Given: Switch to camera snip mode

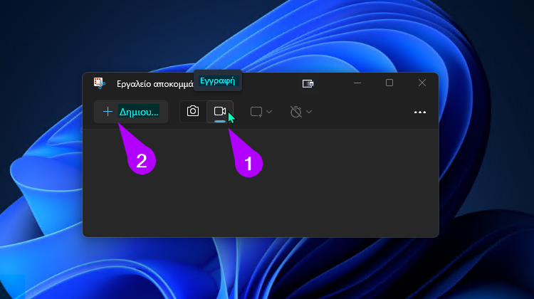Looking at the screenshot, I should tap(193, 111).
